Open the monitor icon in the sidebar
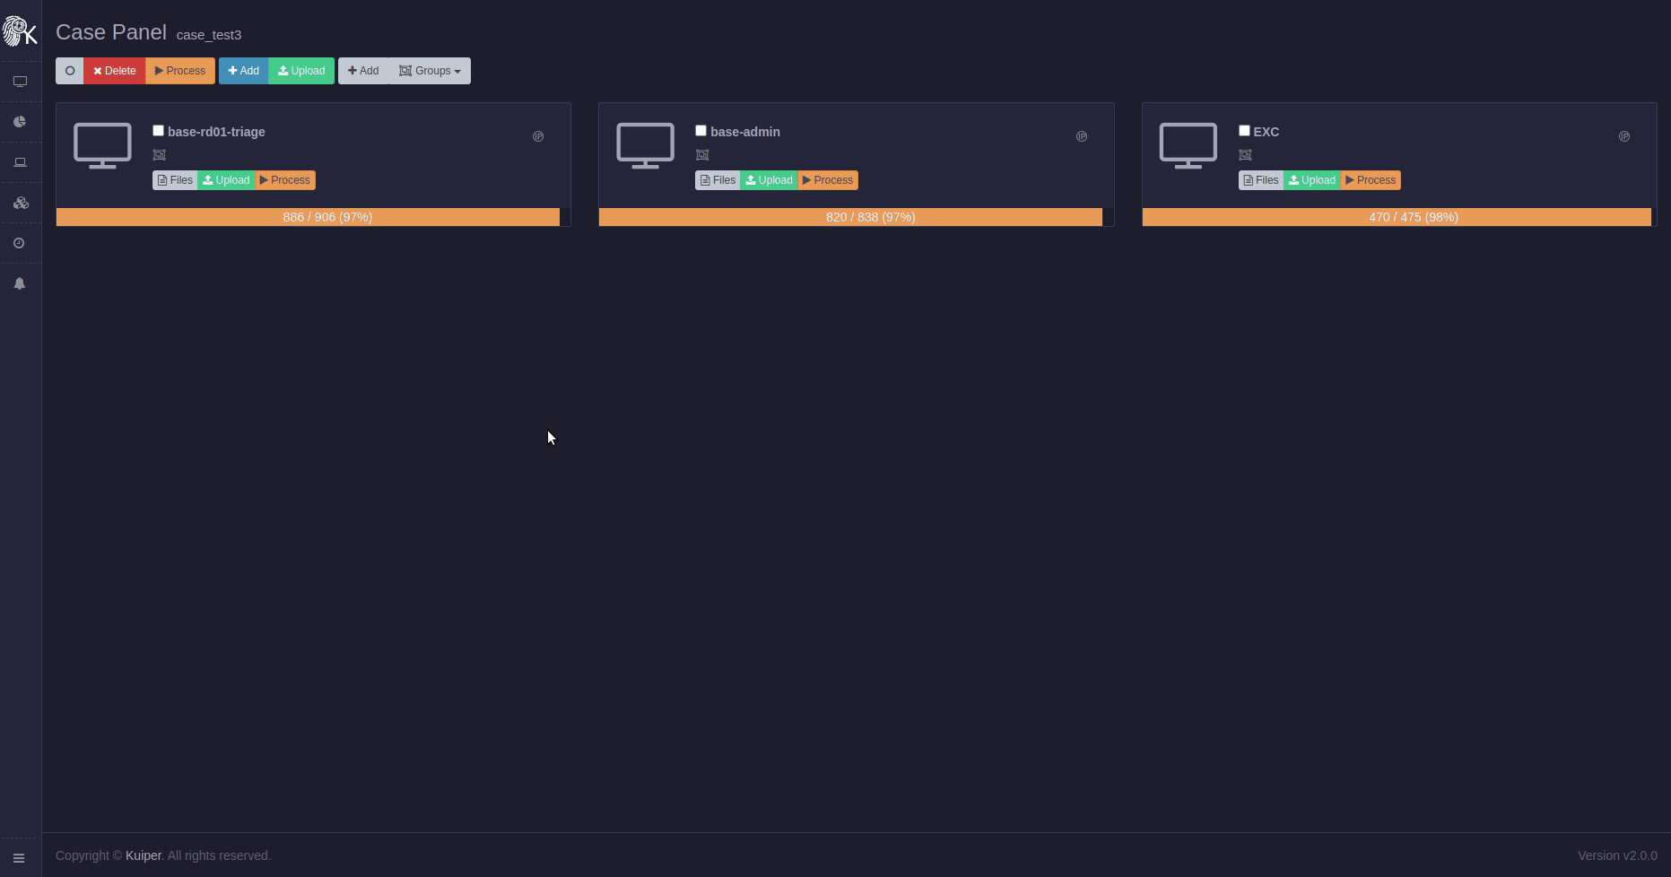This screenshot has width=1671, height=877. click(20, 82)
